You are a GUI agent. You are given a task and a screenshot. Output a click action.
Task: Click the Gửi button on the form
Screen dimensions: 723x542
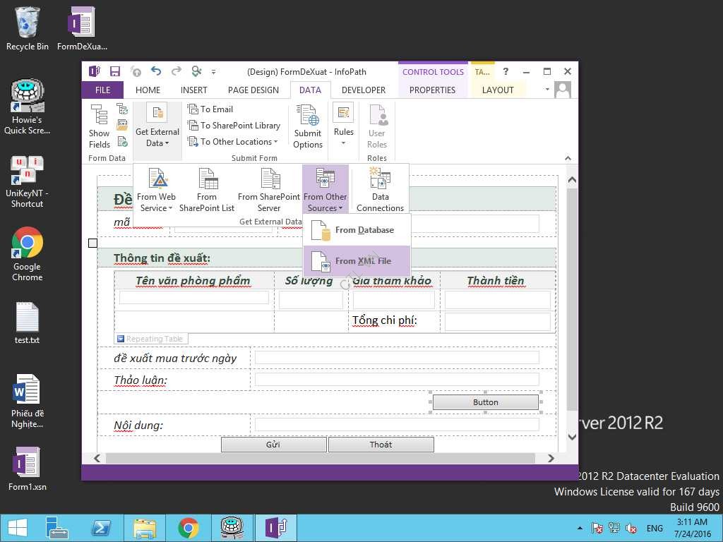click(273, 445)
